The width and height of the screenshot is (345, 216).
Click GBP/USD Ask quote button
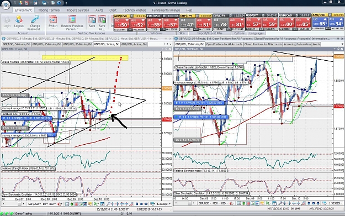tap(138, 23)
